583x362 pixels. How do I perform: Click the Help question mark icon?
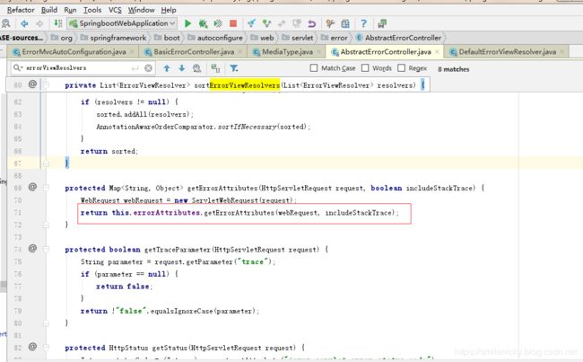(363, 23)
